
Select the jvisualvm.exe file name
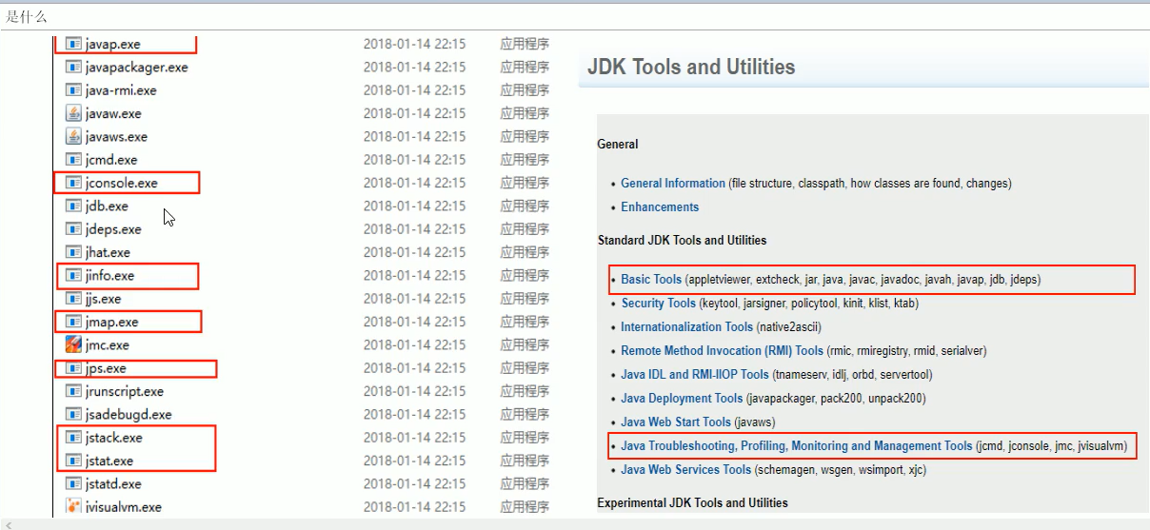pos(124,507)
